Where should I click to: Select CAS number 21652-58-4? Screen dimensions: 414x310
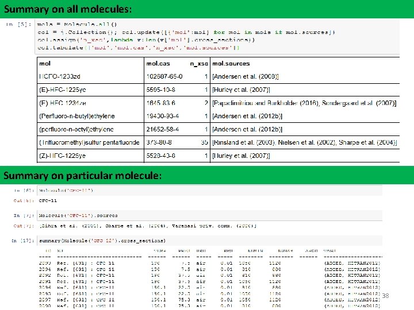point(162,129)
